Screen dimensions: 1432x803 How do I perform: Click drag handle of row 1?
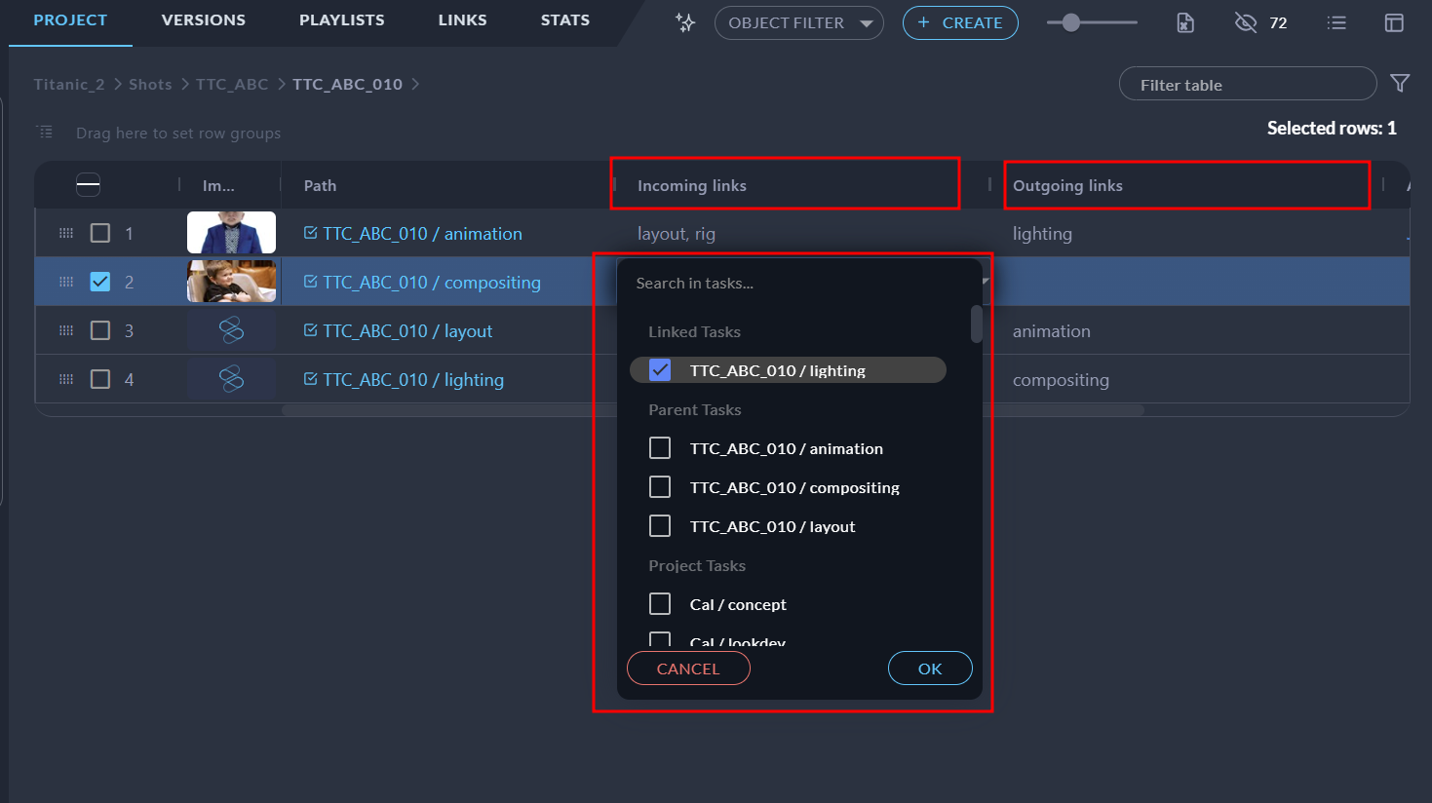coord(66,233)
